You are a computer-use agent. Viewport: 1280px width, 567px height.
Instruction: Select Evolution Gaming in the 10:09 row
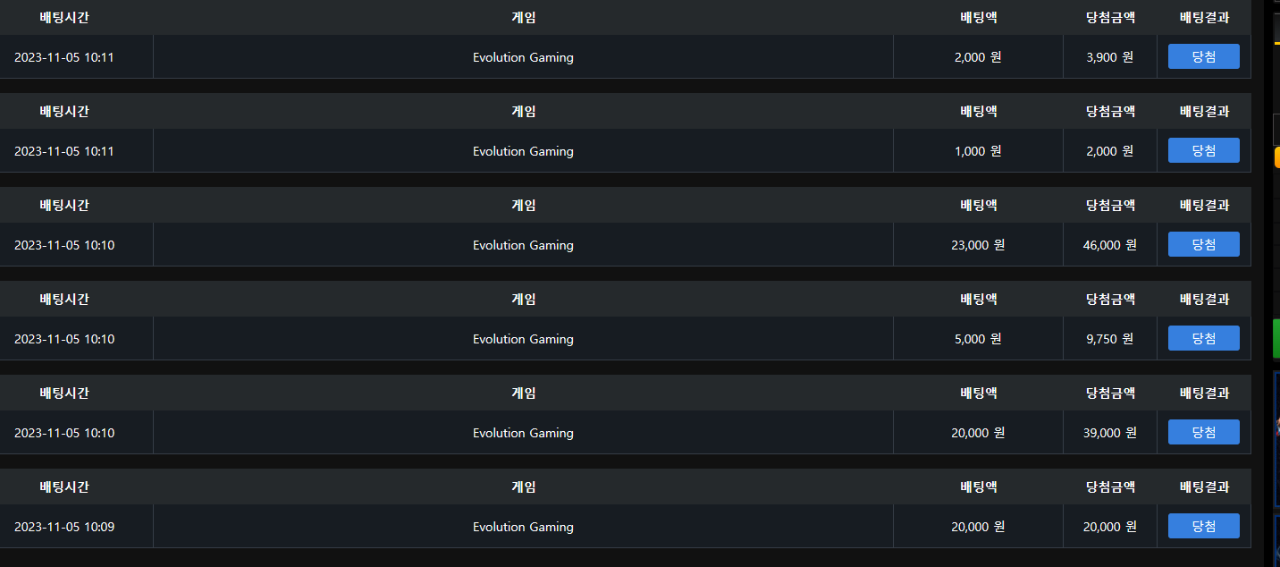[x=523, y=527]
